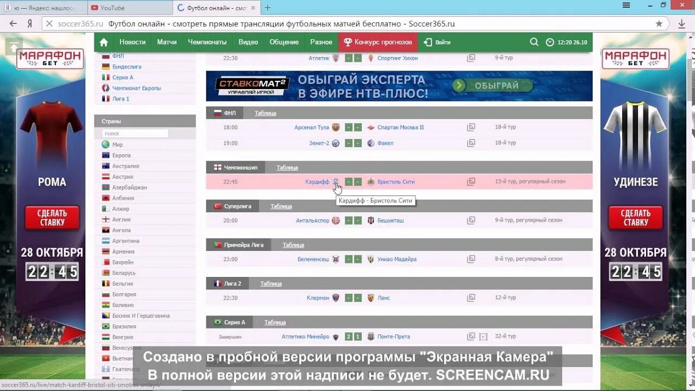This screenshot has width=695, height=391.
Task: Open photo icon for Кардифф – Бристоль Сити
Action: 471,182
